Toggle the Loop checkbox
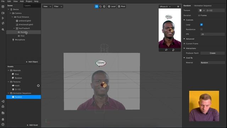Image resolution: width=227 pixels, height=128 pixels. coord(201,25)
